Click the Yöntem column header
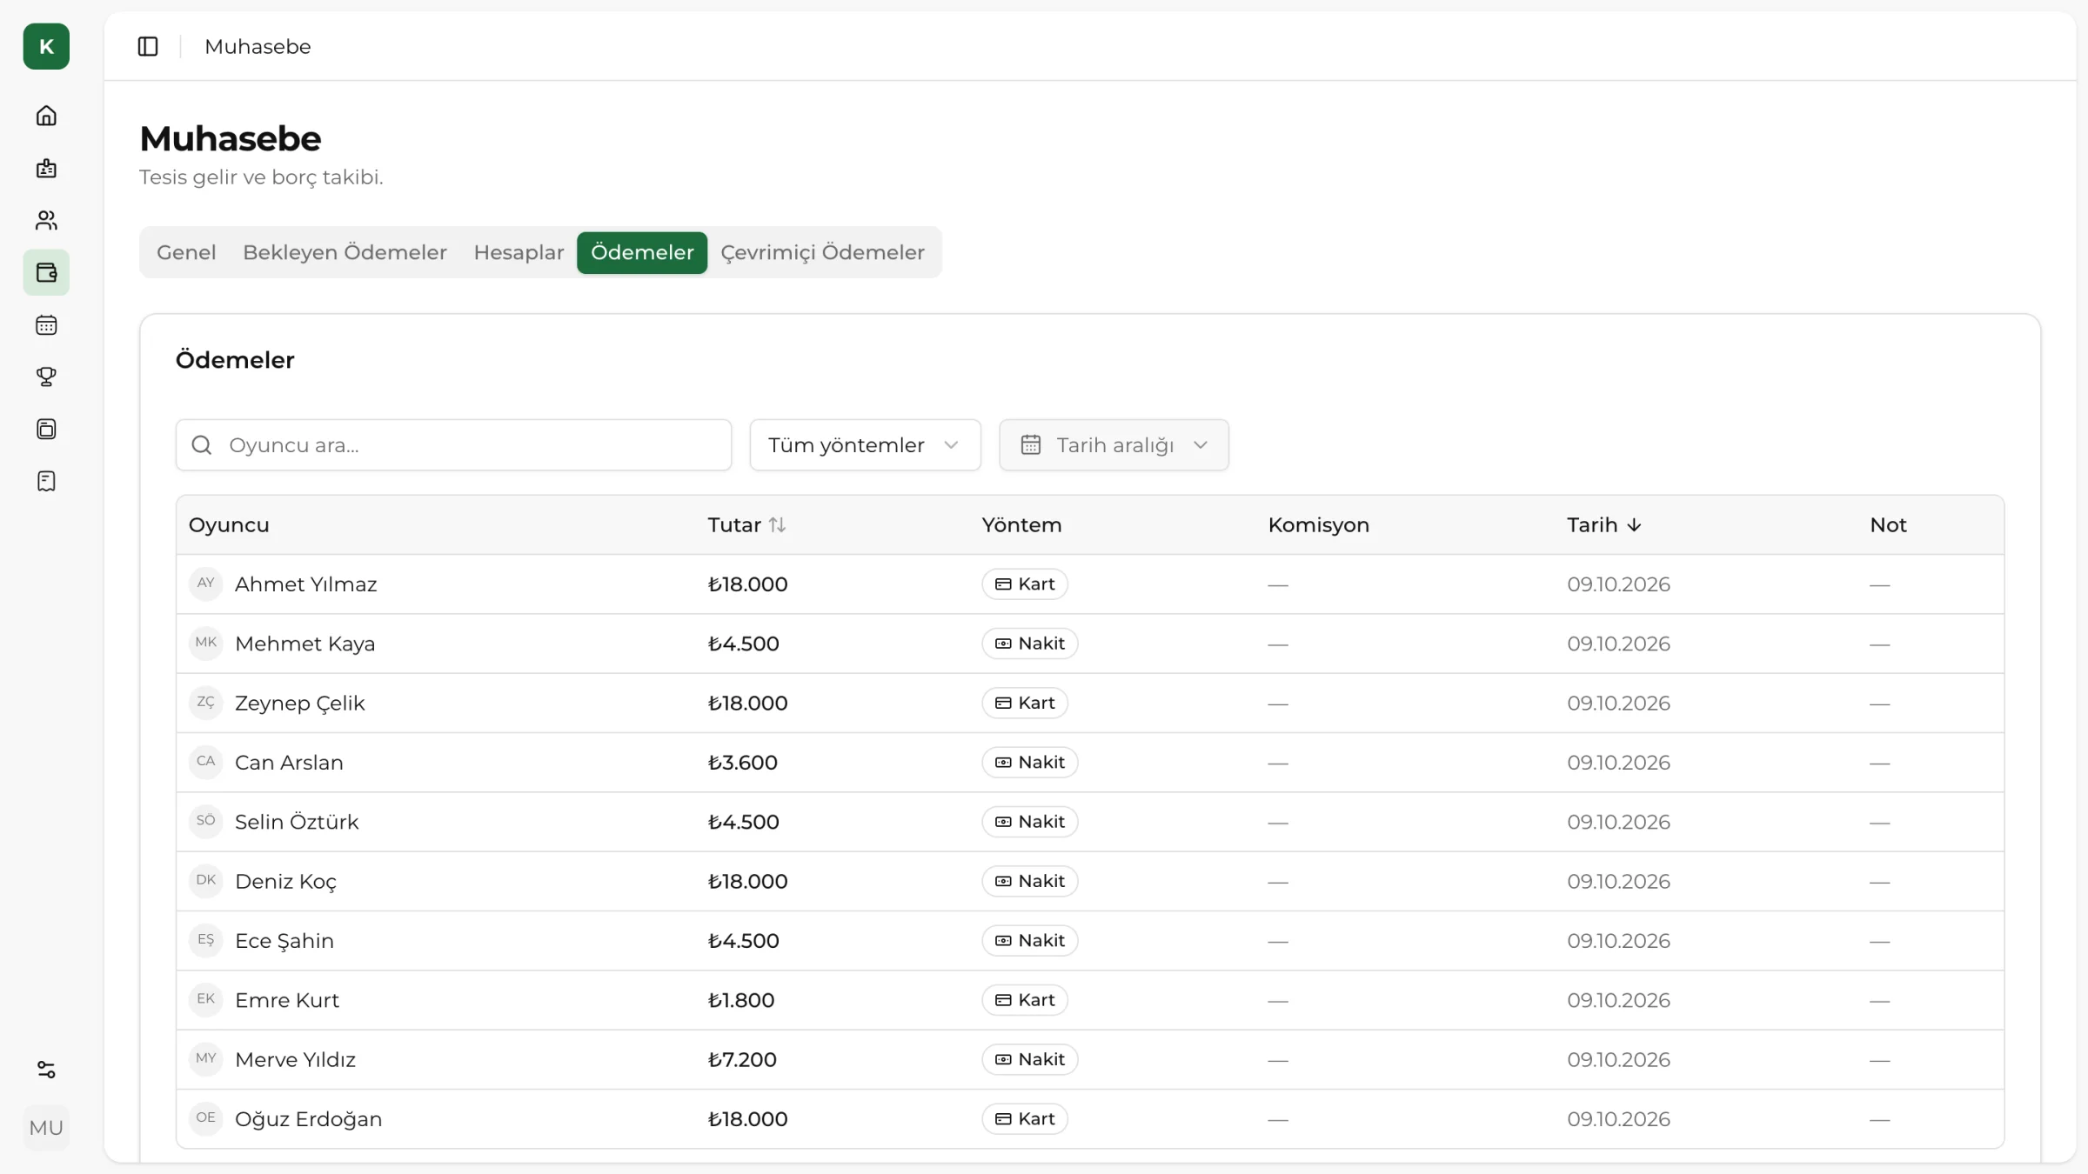This screenshot has width=2088, height=1174. click(1021, 524)
